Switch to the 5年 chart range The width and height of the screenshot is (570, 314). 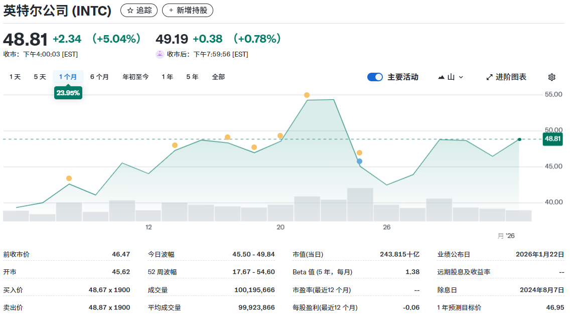coord(192,77)
